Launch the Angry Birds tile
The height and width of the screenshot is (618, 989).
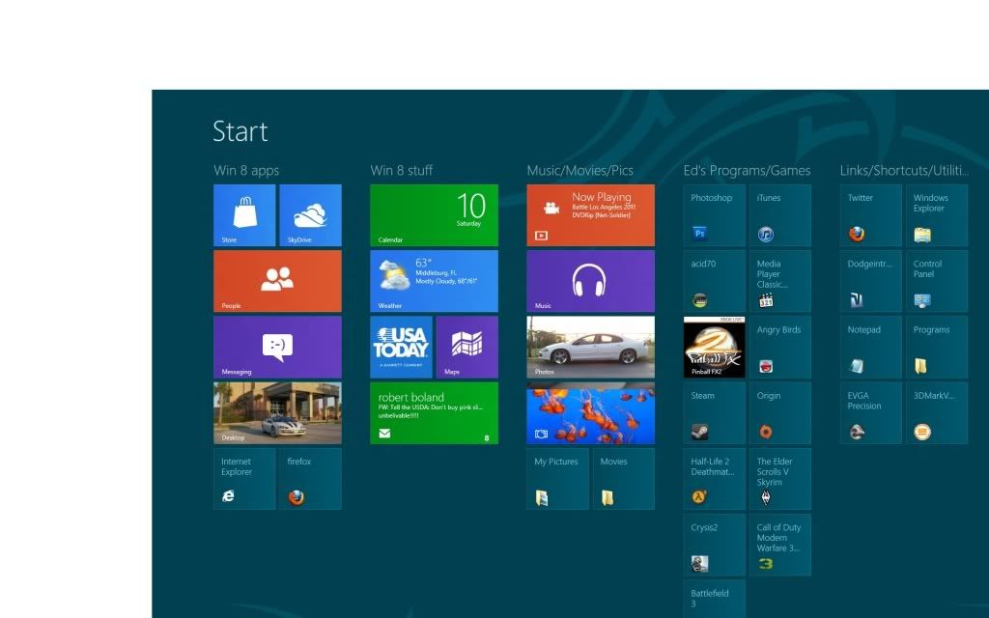coord(780,347)
